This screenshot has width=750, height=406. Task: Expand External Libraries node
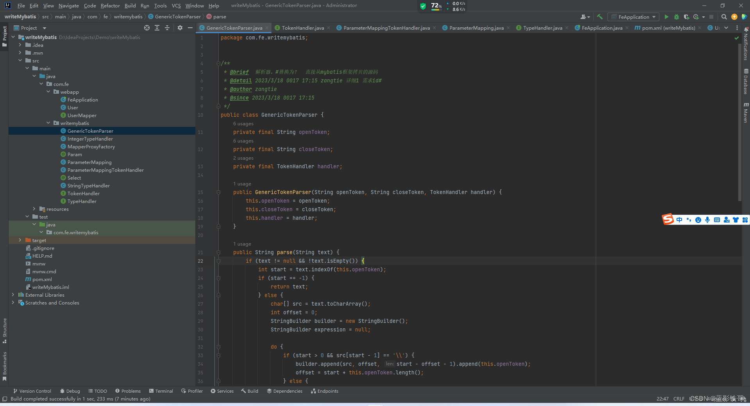(x=13, y=295)
